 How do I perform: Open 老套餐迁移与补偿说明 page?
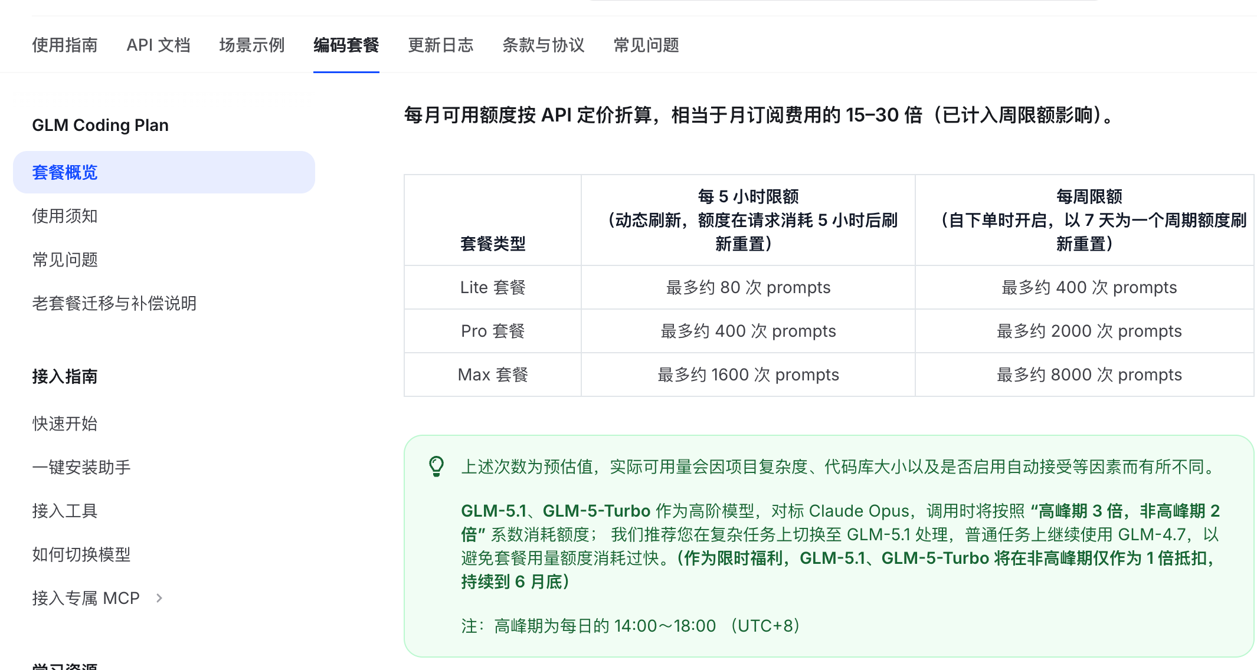114,303
